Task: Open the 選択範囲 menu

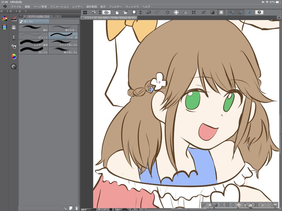Action: 92,7
